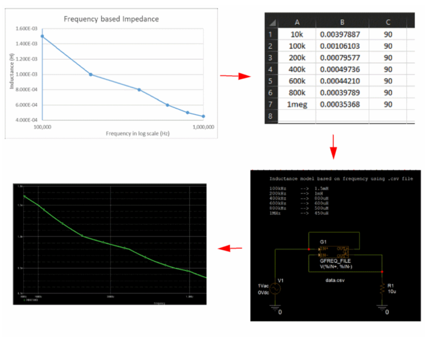Click the R1 resistor symbol
Viewport: 437px width, 337px height.
(x=382, y=289)
